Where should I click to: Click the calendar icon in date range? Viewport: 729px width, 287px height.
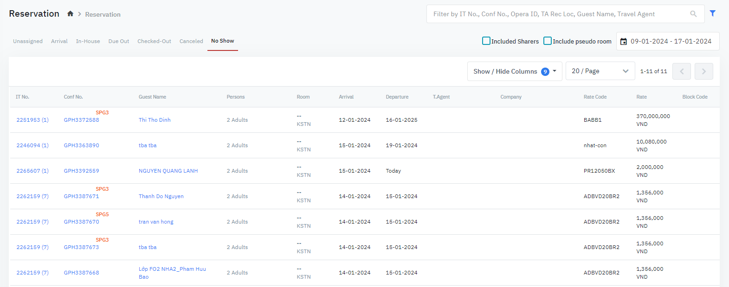click(624, 42)
